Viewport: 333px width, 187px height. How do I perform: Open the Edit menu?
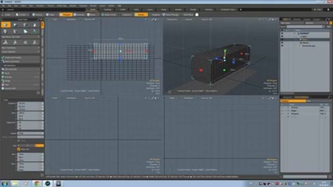9,6
